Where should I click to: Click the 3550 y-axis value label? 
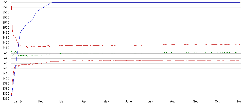click(5, 3)
